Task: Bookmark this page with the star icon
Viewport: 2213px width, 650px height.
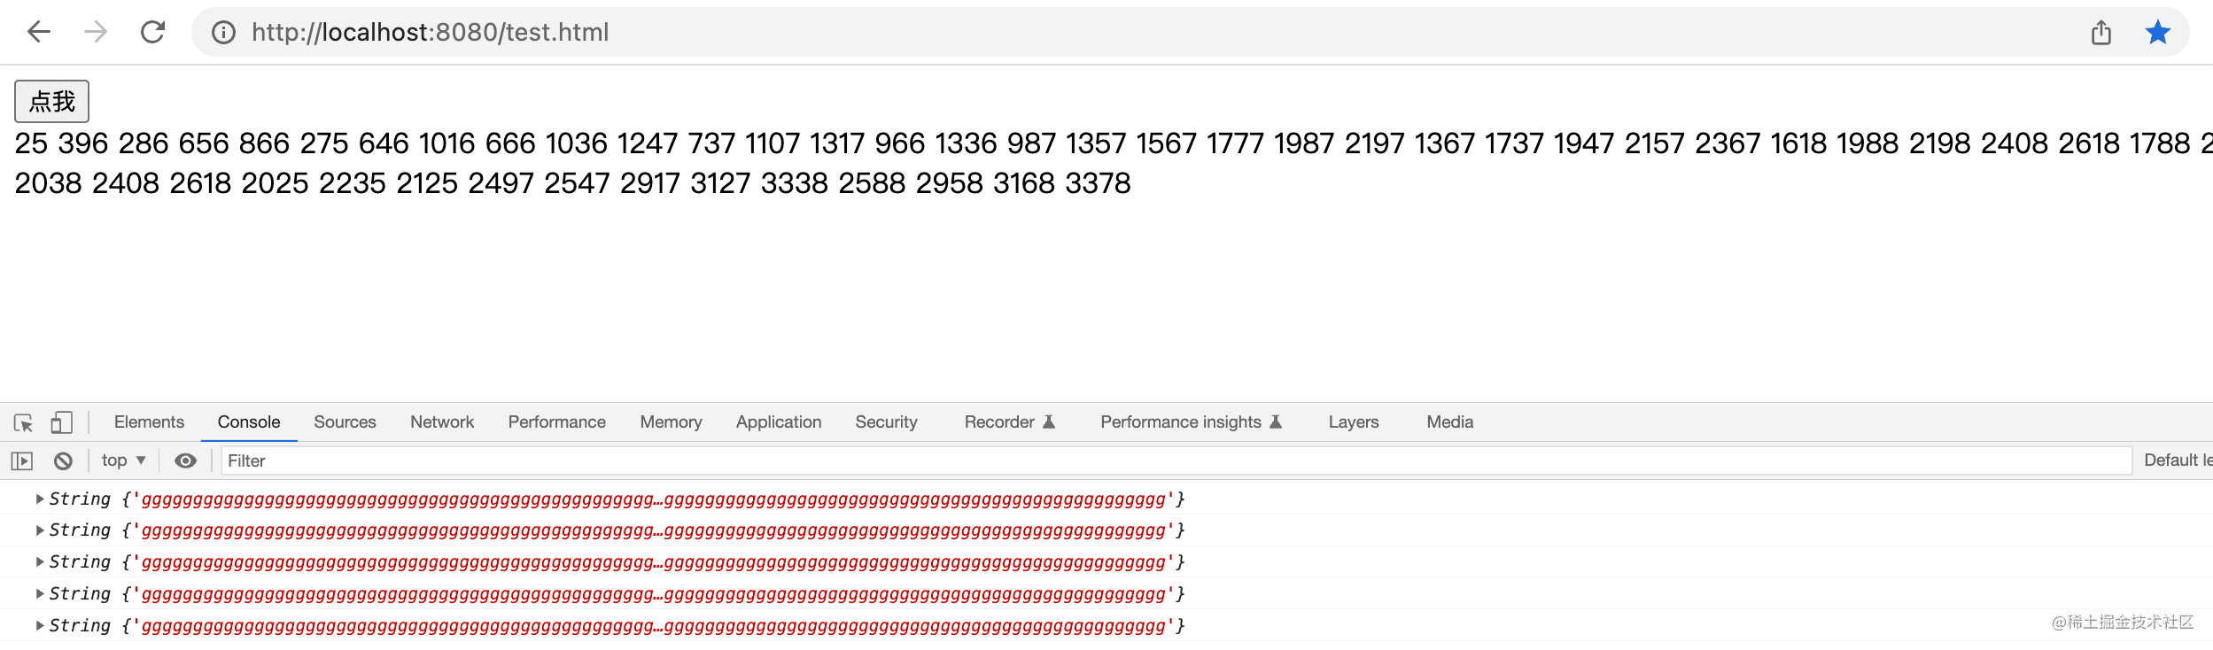Action: click(2158, 33)
